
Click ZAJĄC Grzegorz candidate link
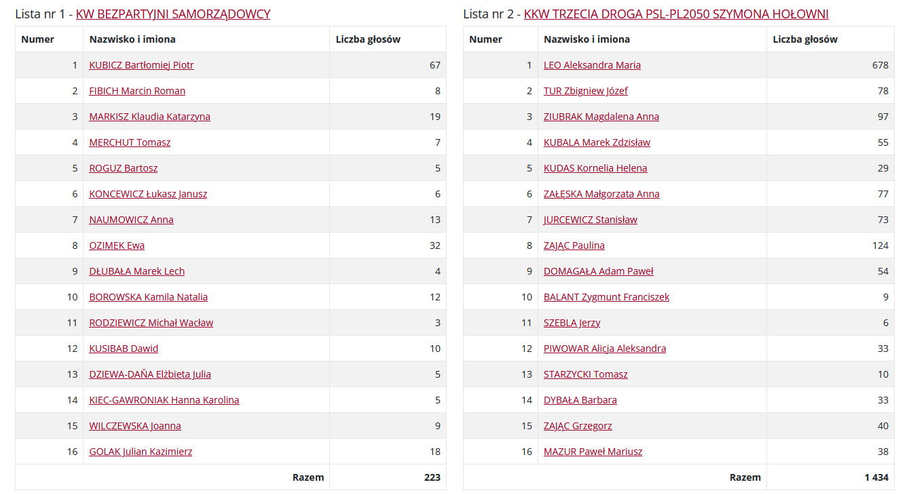[x=578, y=426]
